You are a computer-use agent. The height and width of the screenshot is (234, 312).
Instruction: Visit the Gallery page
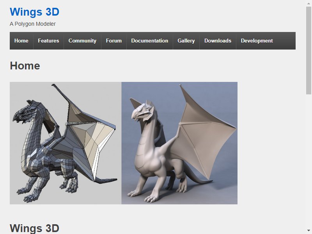coord(186,41)
